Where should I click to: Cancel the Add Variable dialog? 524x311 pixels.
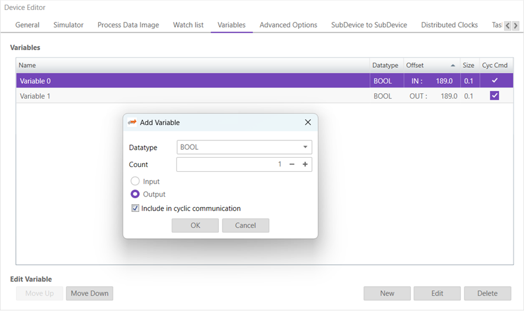(x=245, y=225)
